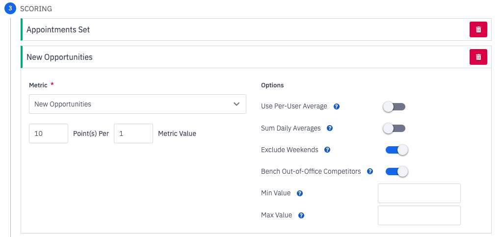This screenshot has width=501, height=237.
Task: Show help tooltip for Exclude Weekends
Action: click(x=327, y=150)
